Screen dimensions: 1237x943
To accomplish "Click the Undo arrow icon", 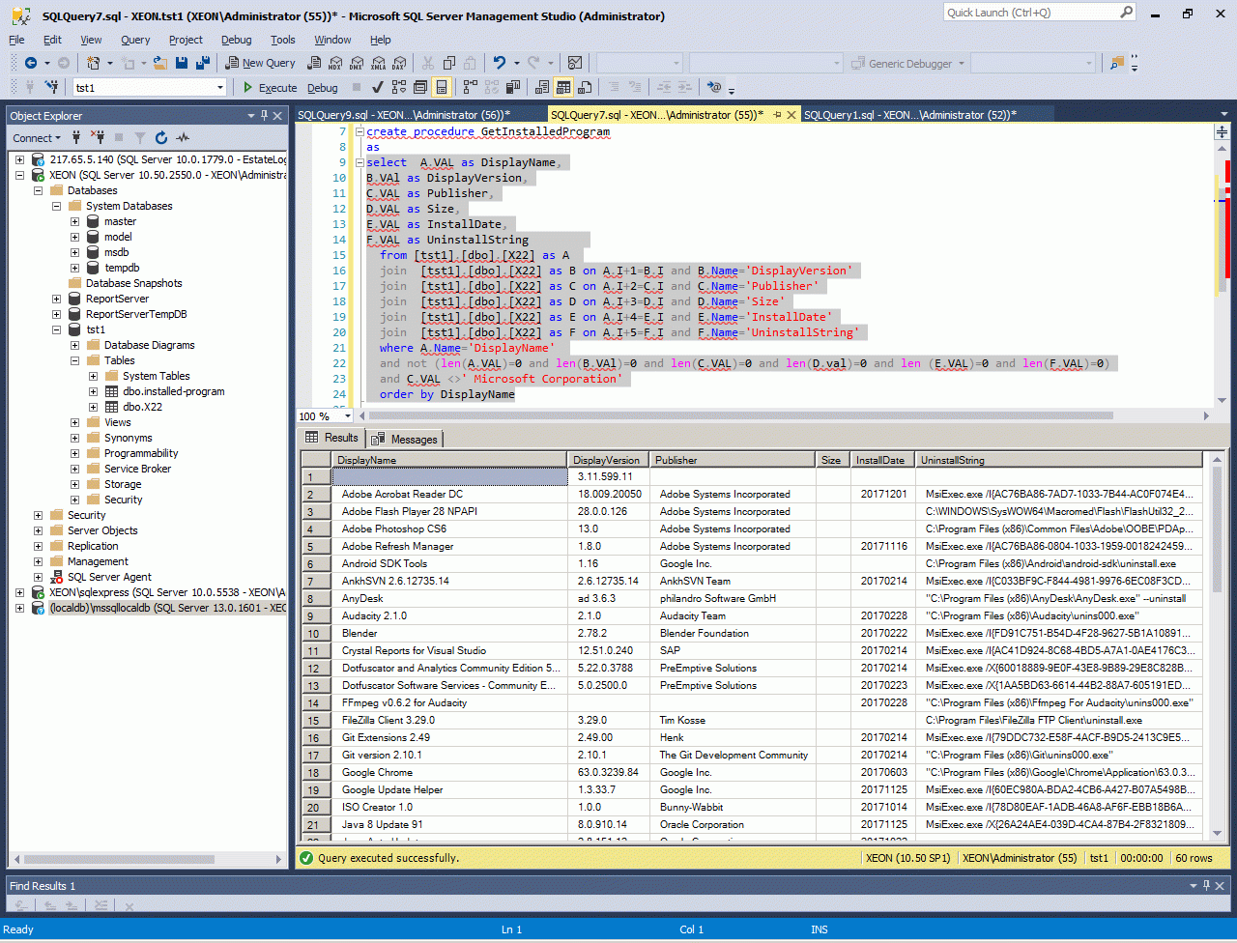I will click(x=500, y=63).
